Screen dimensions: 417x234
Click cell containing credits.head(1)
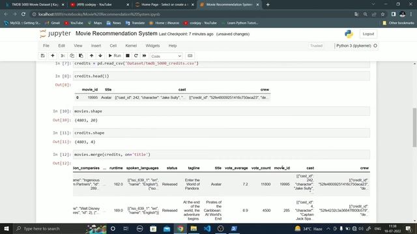point(222,76)
